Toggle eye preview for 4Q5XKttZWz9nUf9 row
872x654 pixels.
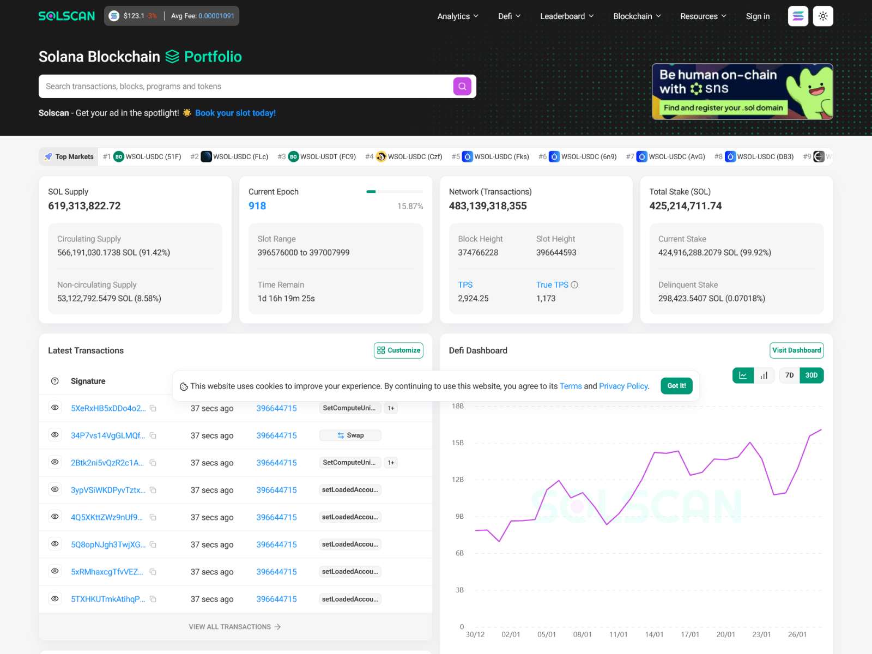click(55, 517)
